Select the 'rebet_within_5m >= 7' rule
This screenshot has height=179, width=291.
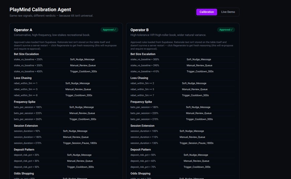142,95
